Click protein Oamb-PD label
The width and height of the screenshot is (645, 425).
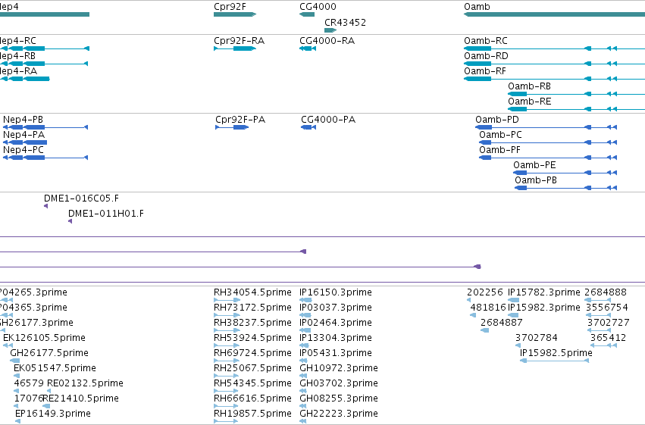click(497, 120)
